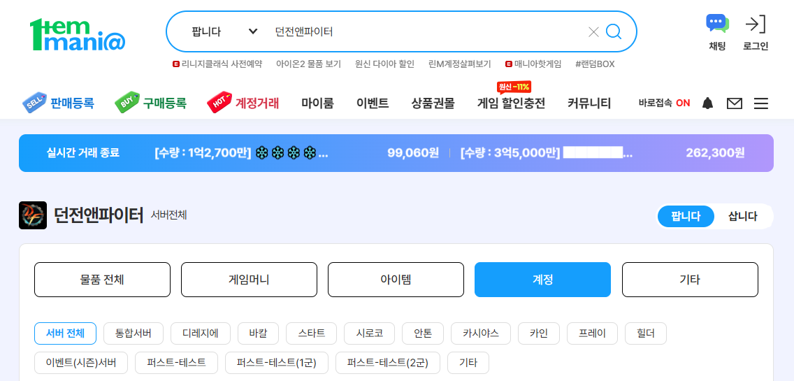Expand the 팝니다 search type dropdown
794x381 pixels.
[x=225, y=32]
